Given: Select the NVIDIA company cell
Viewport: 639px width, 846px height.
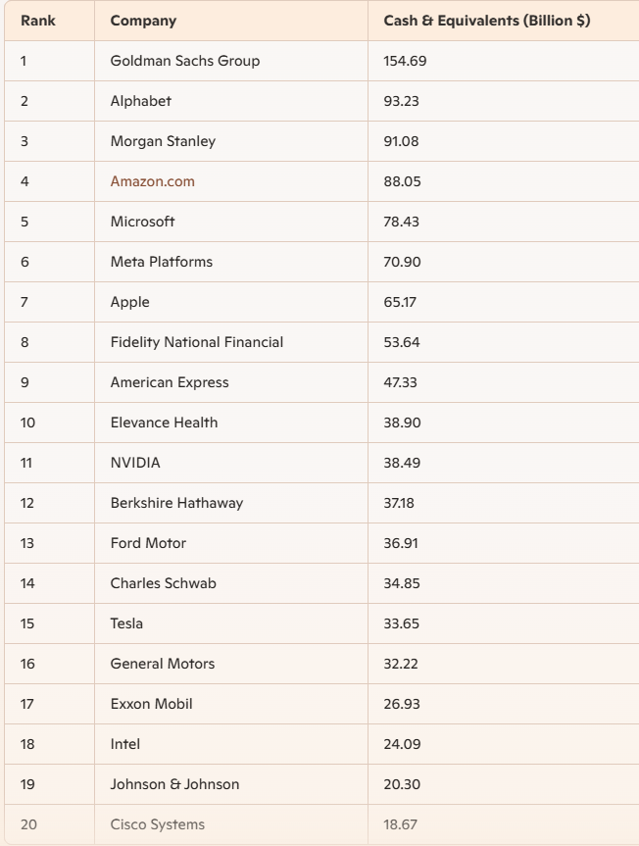Looking at the screenshot, I should click(135, 463).
